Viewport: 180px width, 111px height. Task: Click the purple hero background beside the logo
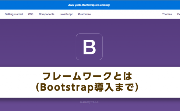pyautogui.click(x=40, y=45)
